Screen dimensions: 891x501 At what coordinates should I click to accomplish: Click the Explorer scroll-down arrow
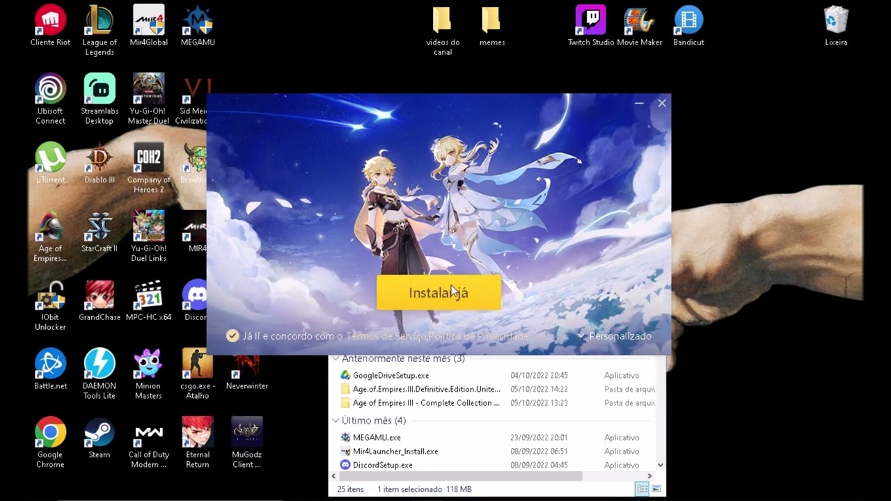point(660,465)
